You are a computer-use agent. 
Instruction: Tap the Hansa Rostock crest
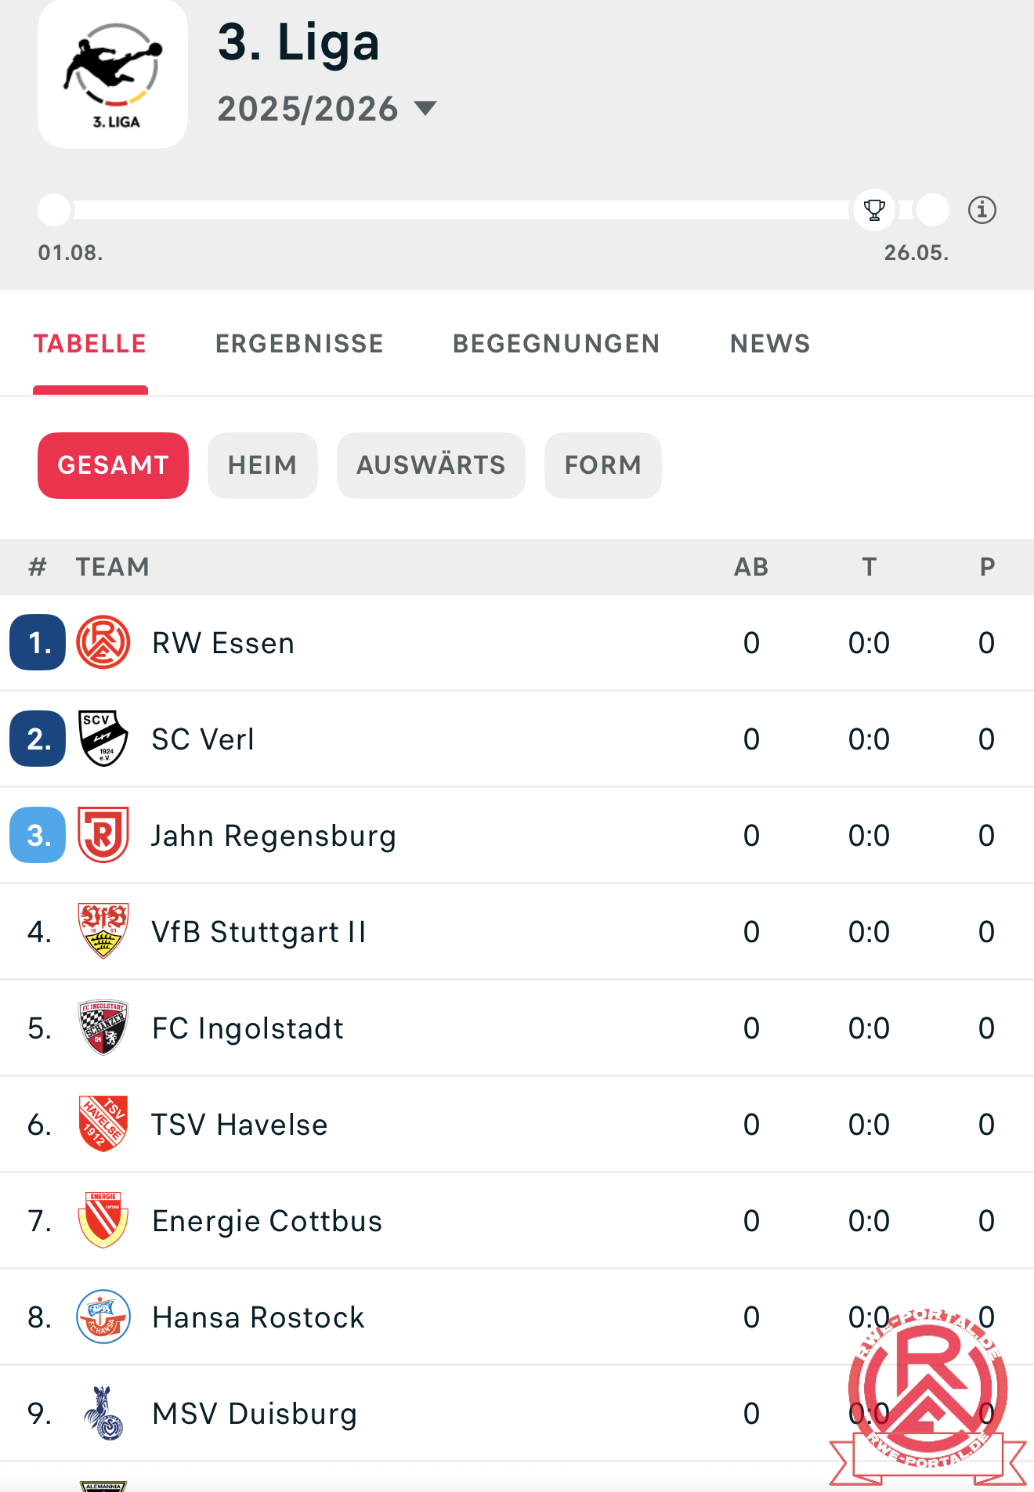[103, 1317]
